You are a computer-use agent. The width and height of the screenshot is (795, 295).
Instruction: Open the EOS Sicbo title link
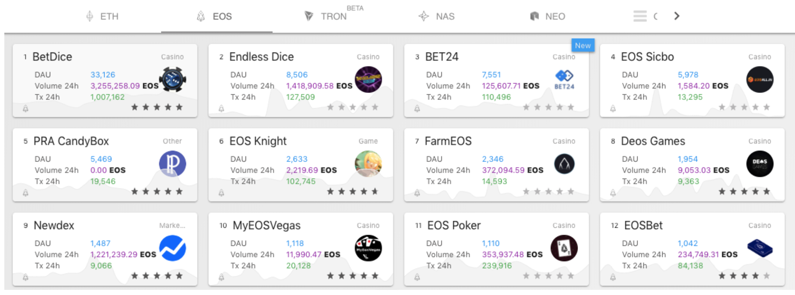[647, 57]
